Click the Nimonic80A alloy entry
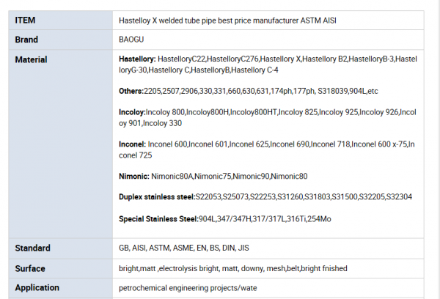 tap(172, 177)
